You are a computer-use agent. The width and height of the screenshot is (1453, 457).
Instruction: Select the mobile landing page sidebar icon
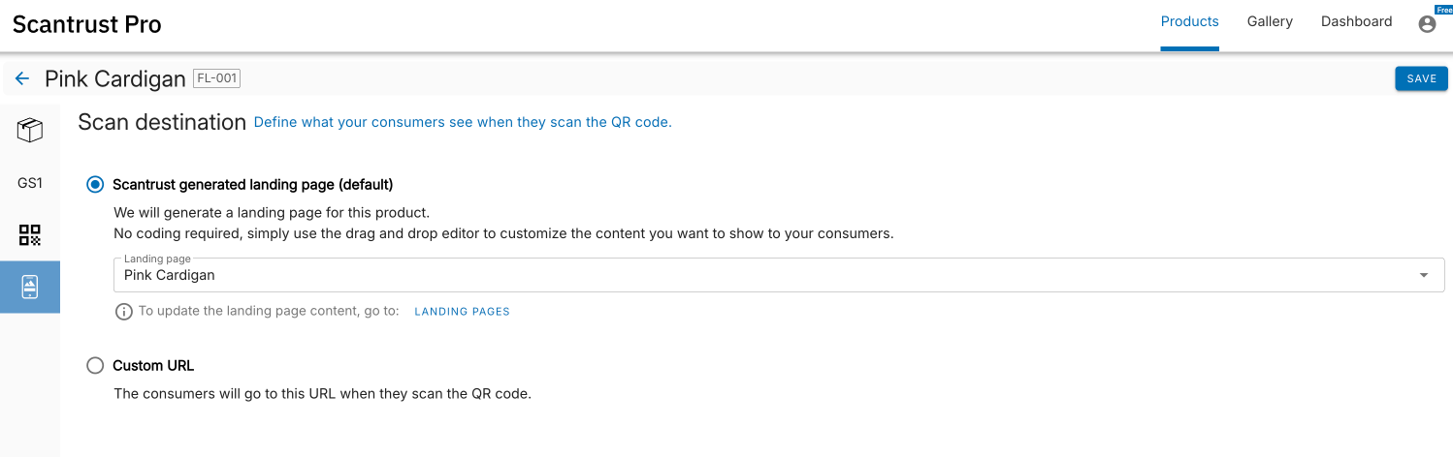click(30, 287)
